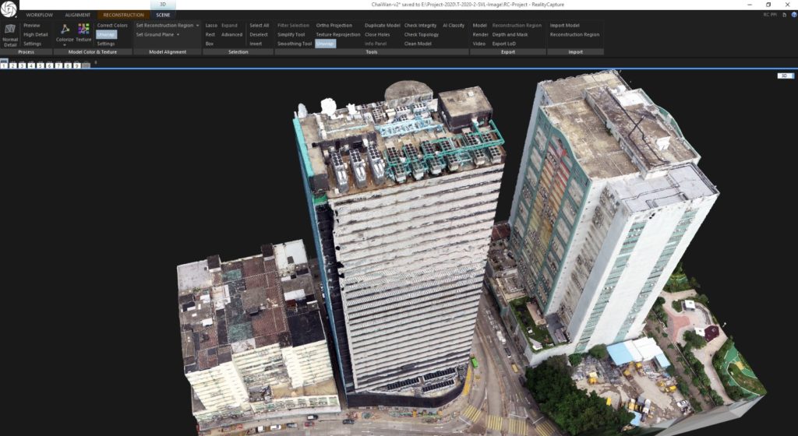The height and width of the screenshot is (436, 798).
Task: Click the Colorize model icon
Action: 65,29
